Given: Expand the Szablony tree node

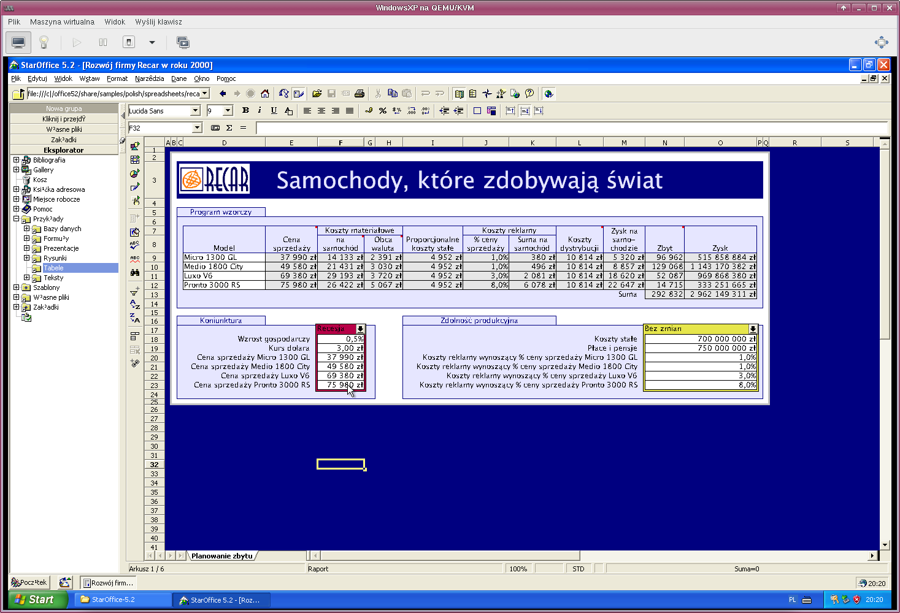Looking at the screenshot, I should click(x=17, y=287).
